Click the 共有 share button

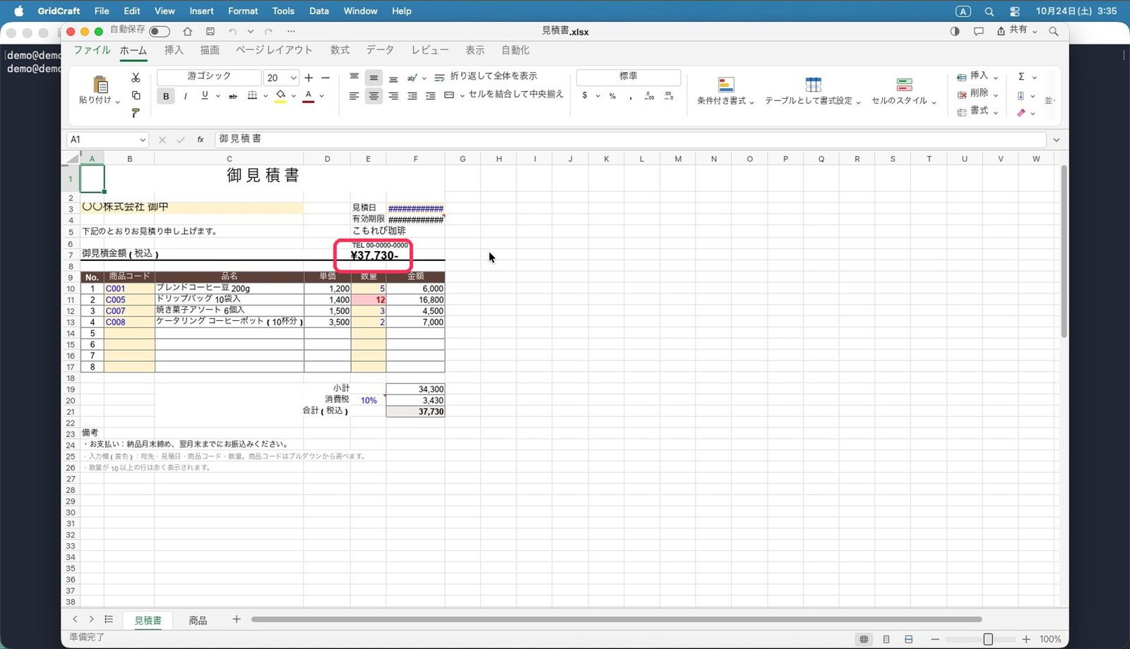tap(1017, 30)
